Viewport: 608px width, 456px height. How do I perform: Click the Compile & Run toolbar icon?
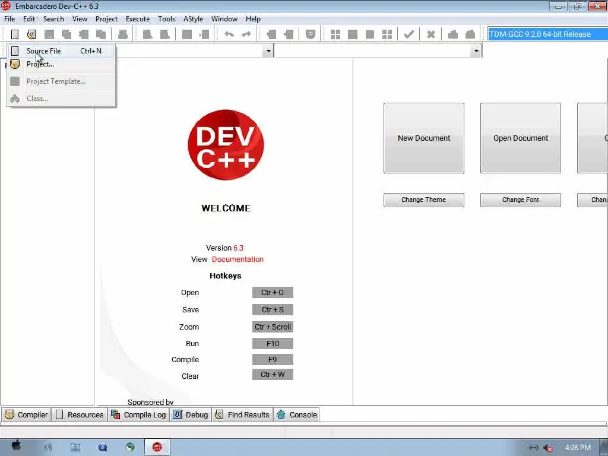point(370,34)
